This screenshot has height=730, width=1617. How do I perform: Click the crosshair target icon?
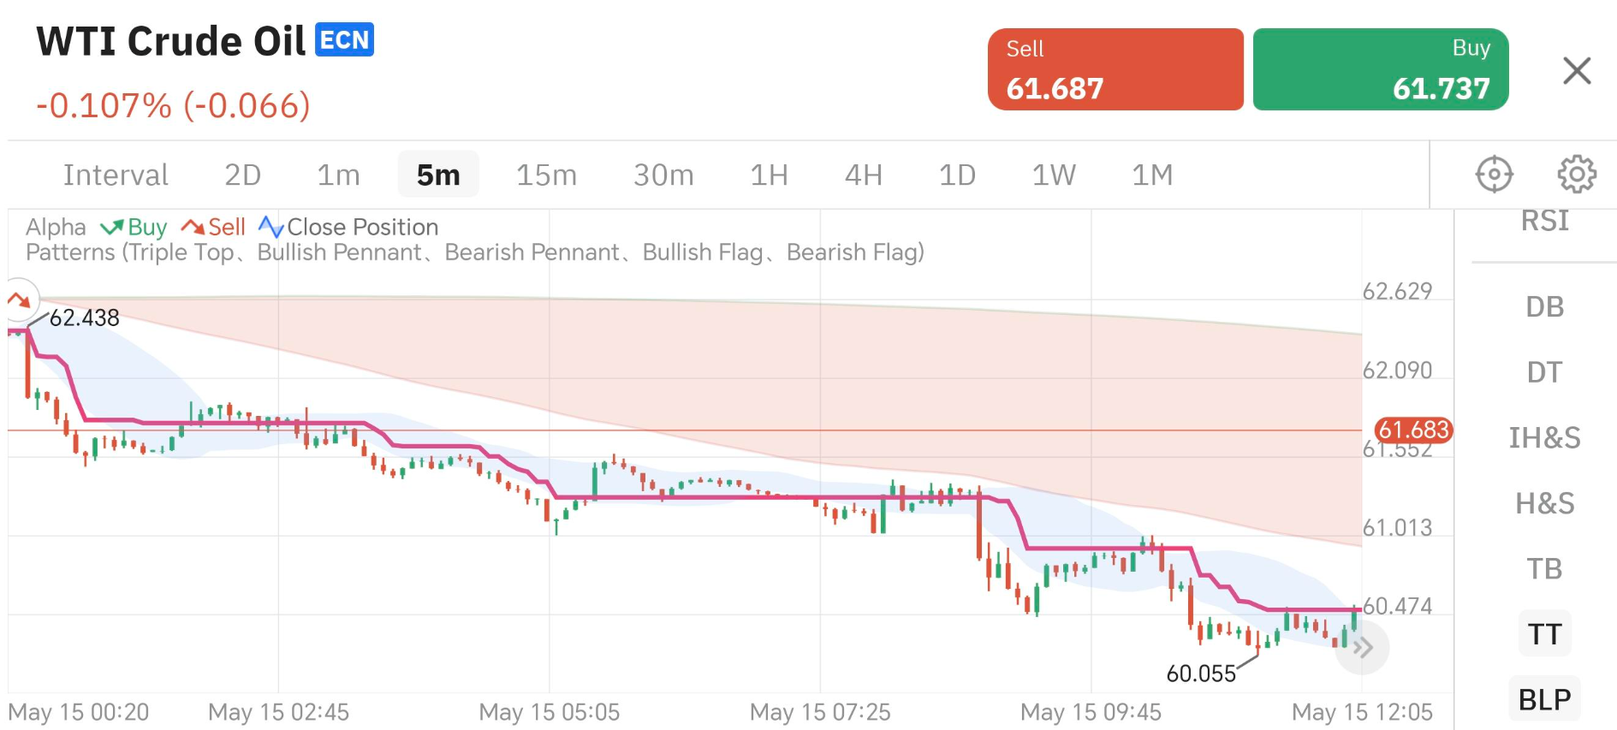(x=1495, y=175)
